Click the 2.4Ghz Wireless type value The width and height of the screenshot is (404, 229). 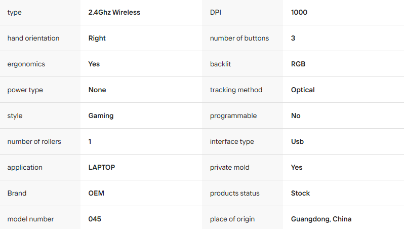114,12
